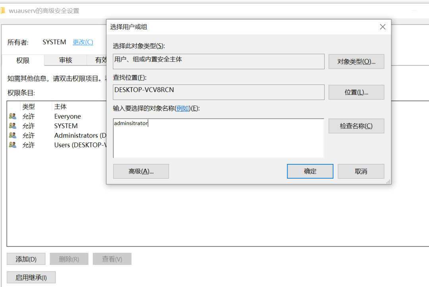
Task: Confirm selection with 确定 button
Action: tap(310, 171)
